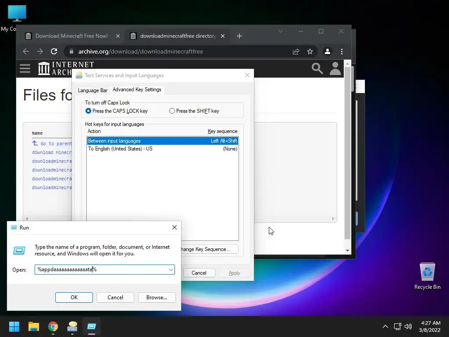The width and height of the screenshot is (449, 337).
Task: Open Internet Archive user account icon
Action: (x=335, y=68)
